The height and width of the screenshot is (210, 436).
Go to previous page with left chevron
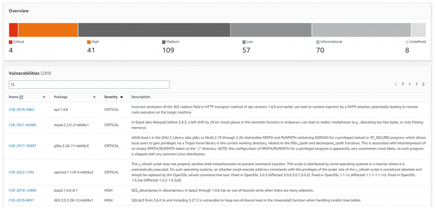396,84
